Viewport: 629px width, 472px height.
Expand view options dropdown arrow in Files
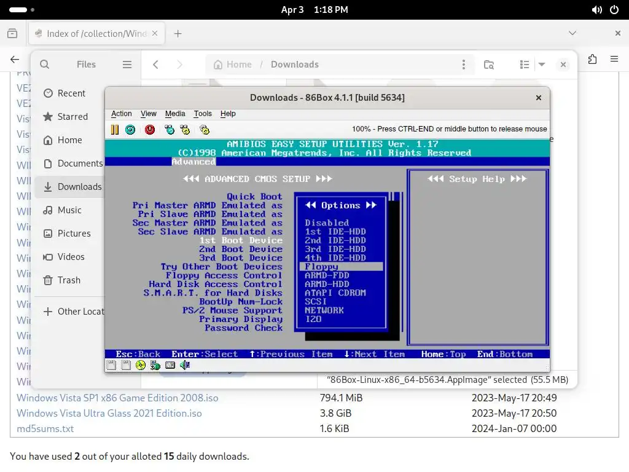(x=542, y=64)
